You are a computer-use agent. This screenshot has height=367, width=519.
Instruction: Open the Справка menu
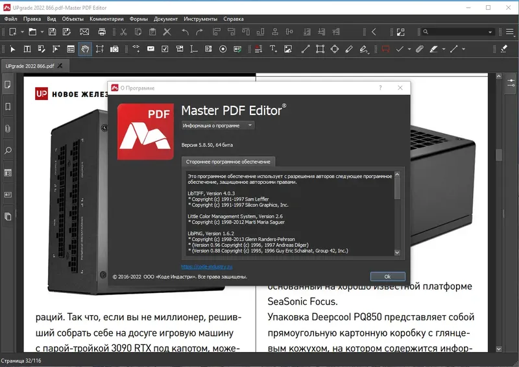point(234,19)
